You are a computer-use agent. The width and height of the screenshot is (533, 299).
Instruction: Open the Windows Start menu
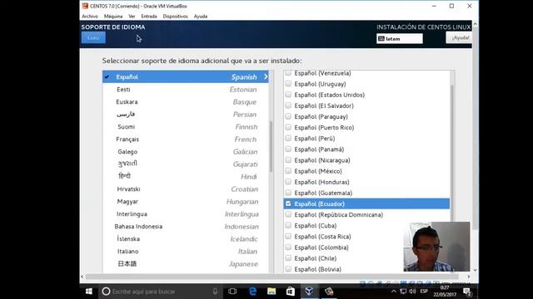click(x=89, y=292)
